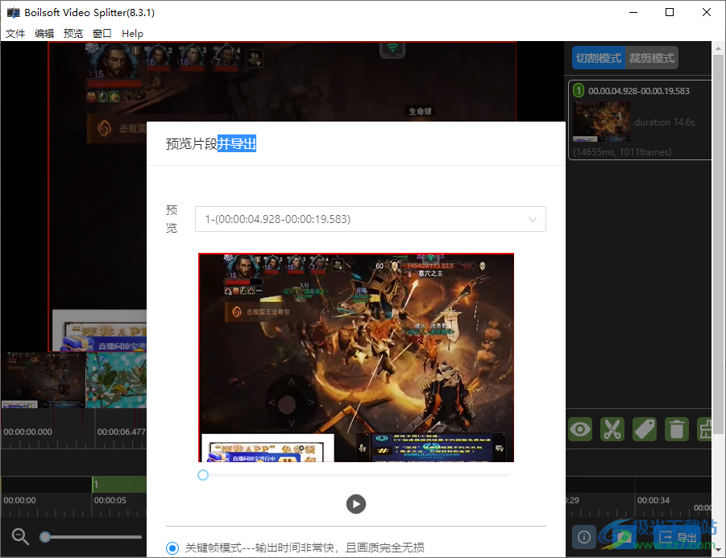This screenshot has width=726, height=558.
Task: Click the 00:00:34 timeline label
Action: click(653, 500)
